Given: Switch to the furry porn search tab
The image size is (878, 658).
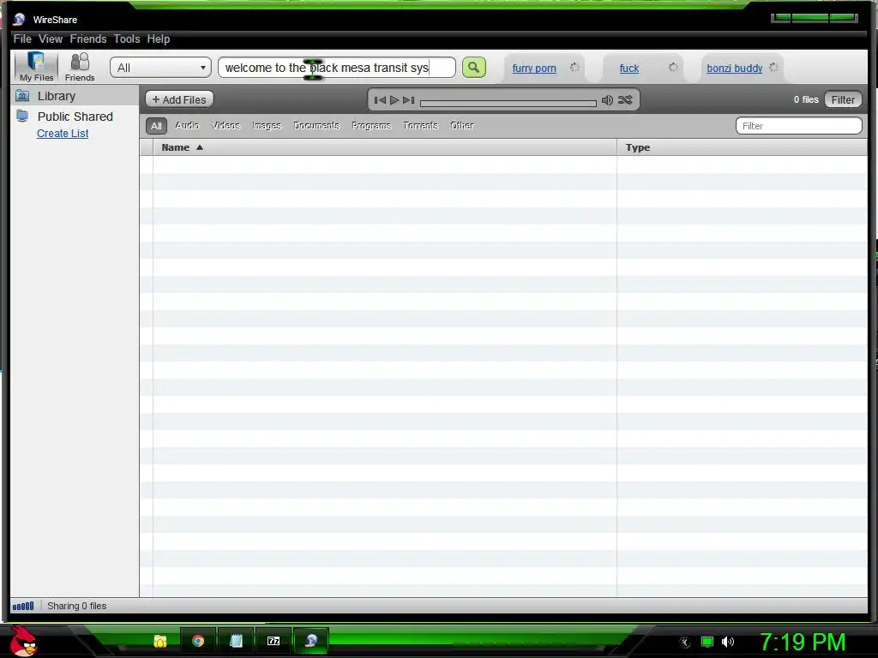Looking at the screenshot, I should (x=534, y=69).
